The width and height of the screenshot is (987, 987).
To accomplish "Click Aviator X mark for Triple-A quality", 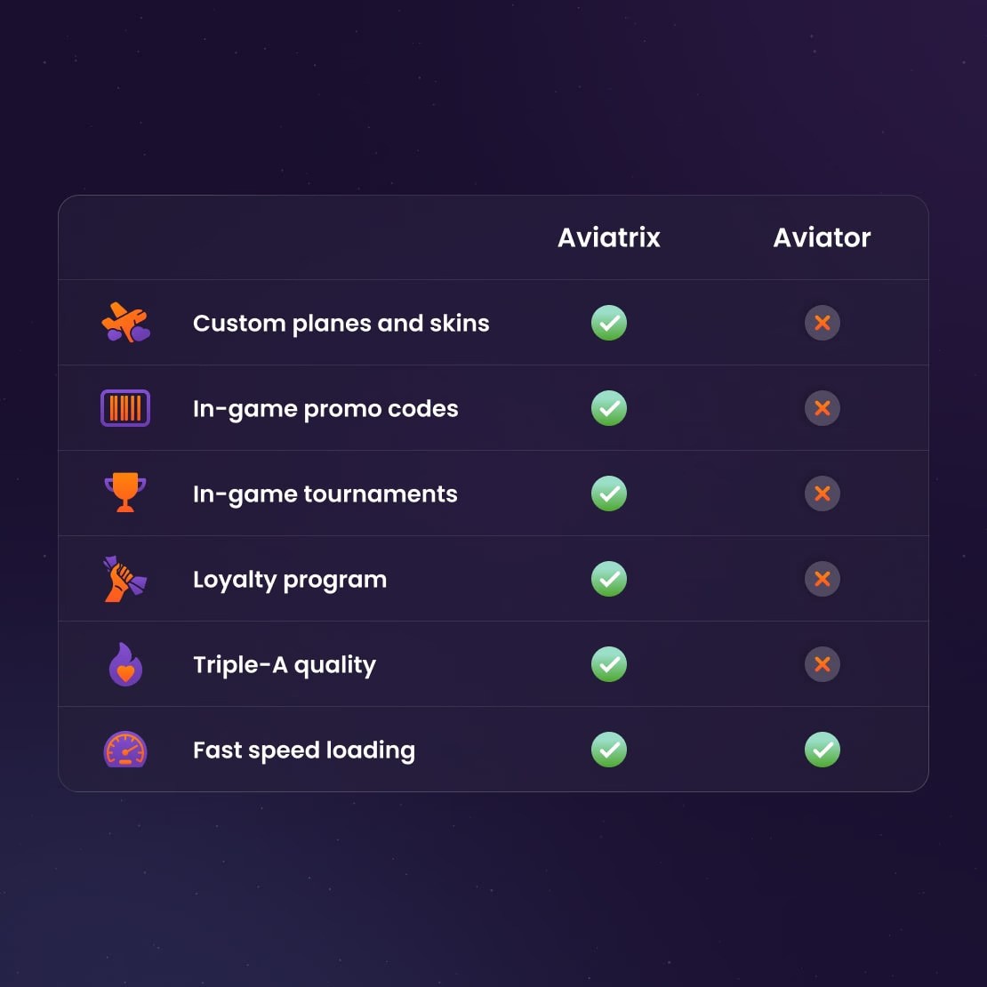I will click(x=822, y=664).
